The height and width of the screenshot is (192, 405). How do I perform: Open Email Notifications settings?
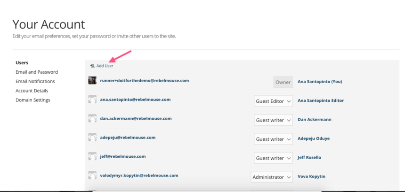pos(35,81)
